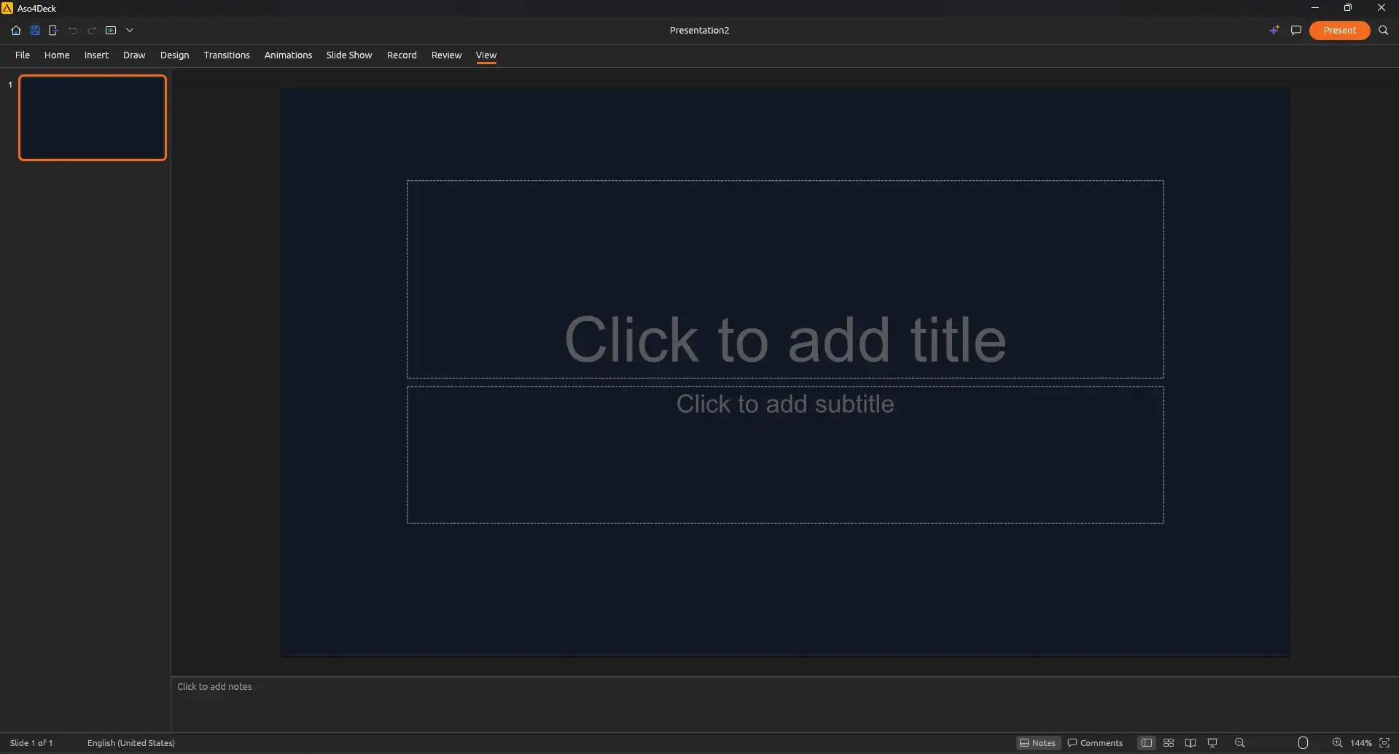This screenshot has width=1399, height=754.
Task: Open the AI sparkle assistant icon
Action: point(1274,31)
